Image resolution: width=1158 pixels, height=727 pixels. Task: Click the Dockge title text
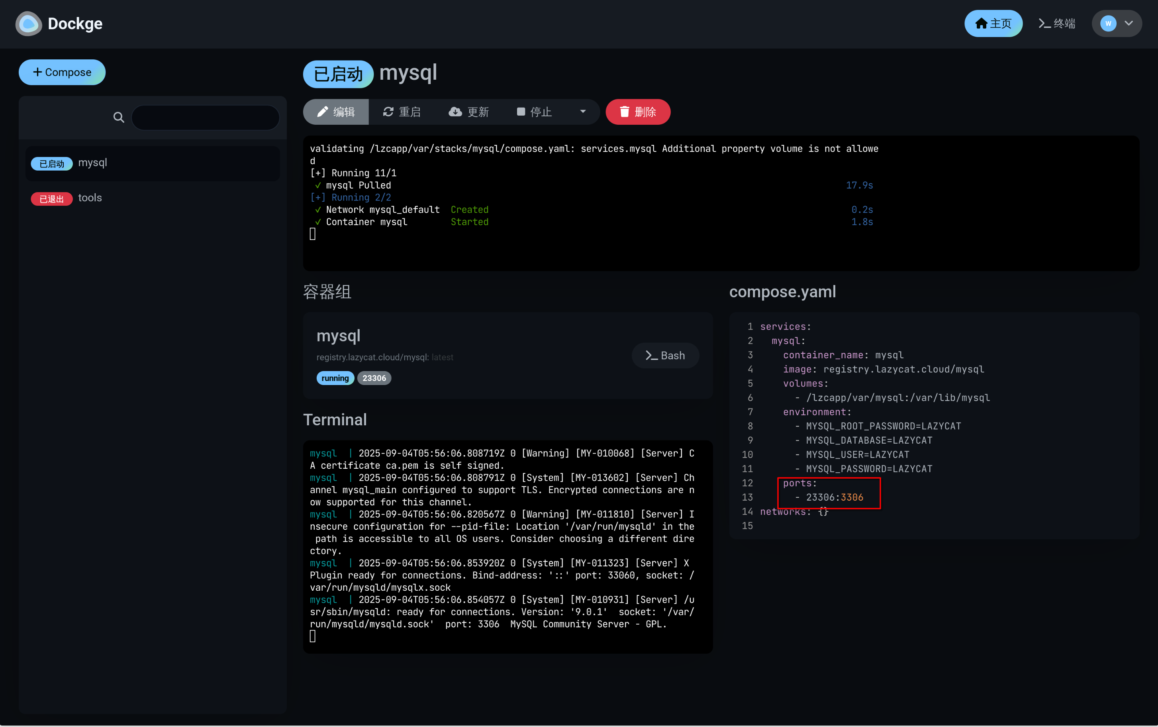[75, 24]
